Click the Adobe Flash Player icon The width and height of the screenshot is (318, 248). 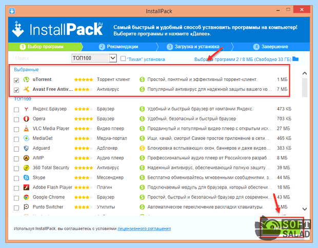coord(26,188)
